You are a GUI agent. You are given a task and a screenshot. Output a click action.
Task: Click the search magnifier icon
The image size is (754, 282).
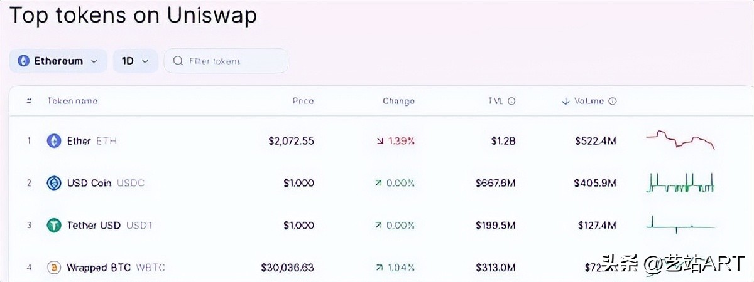point(178,61)
